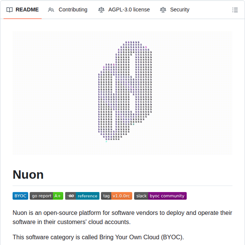The image size is (245, 245).
Task: Click the README book icon
Action: click(x=10, y=10)
